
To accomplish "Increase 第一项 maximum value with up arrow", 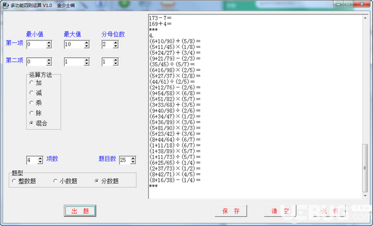I will tap(86, 43).
